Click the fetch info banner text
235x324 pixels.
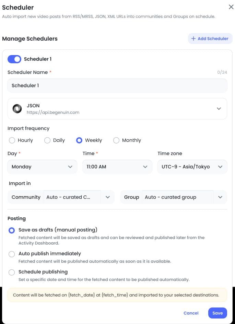coord(116,295)
